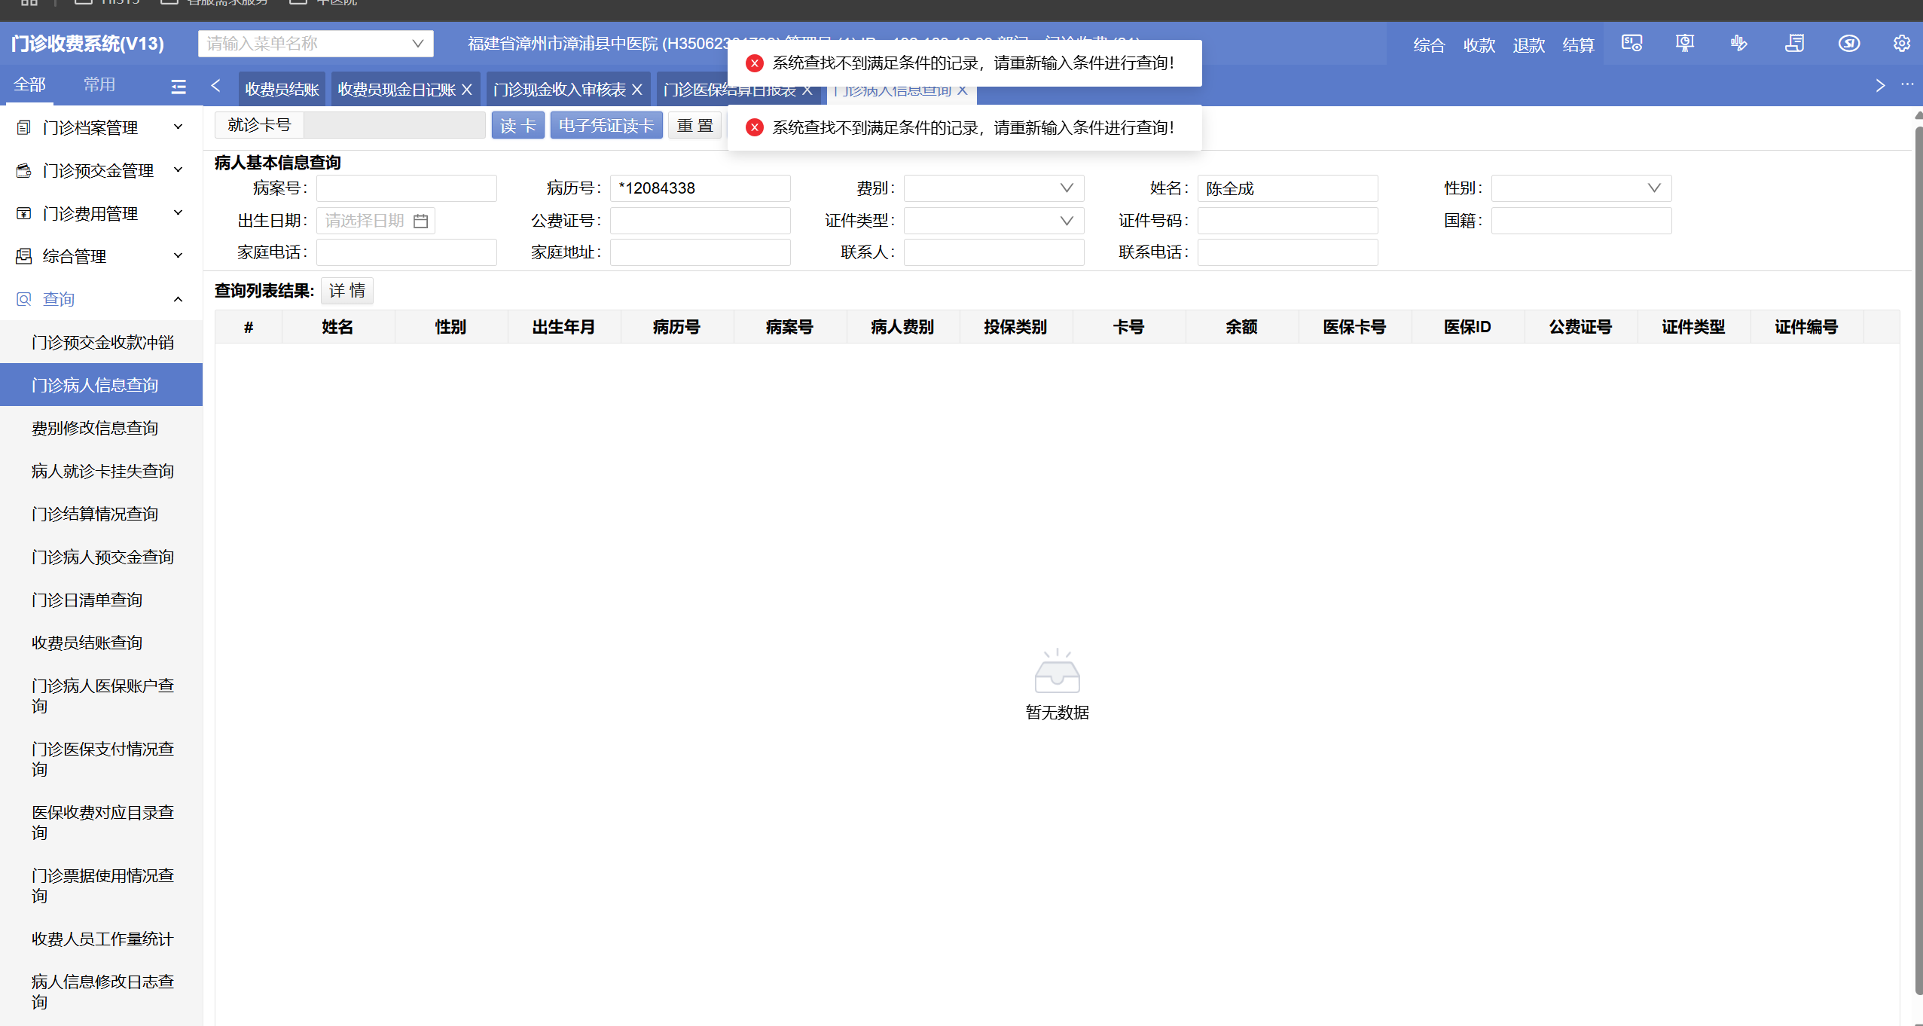Click the round SI insurance icon

1848,44
